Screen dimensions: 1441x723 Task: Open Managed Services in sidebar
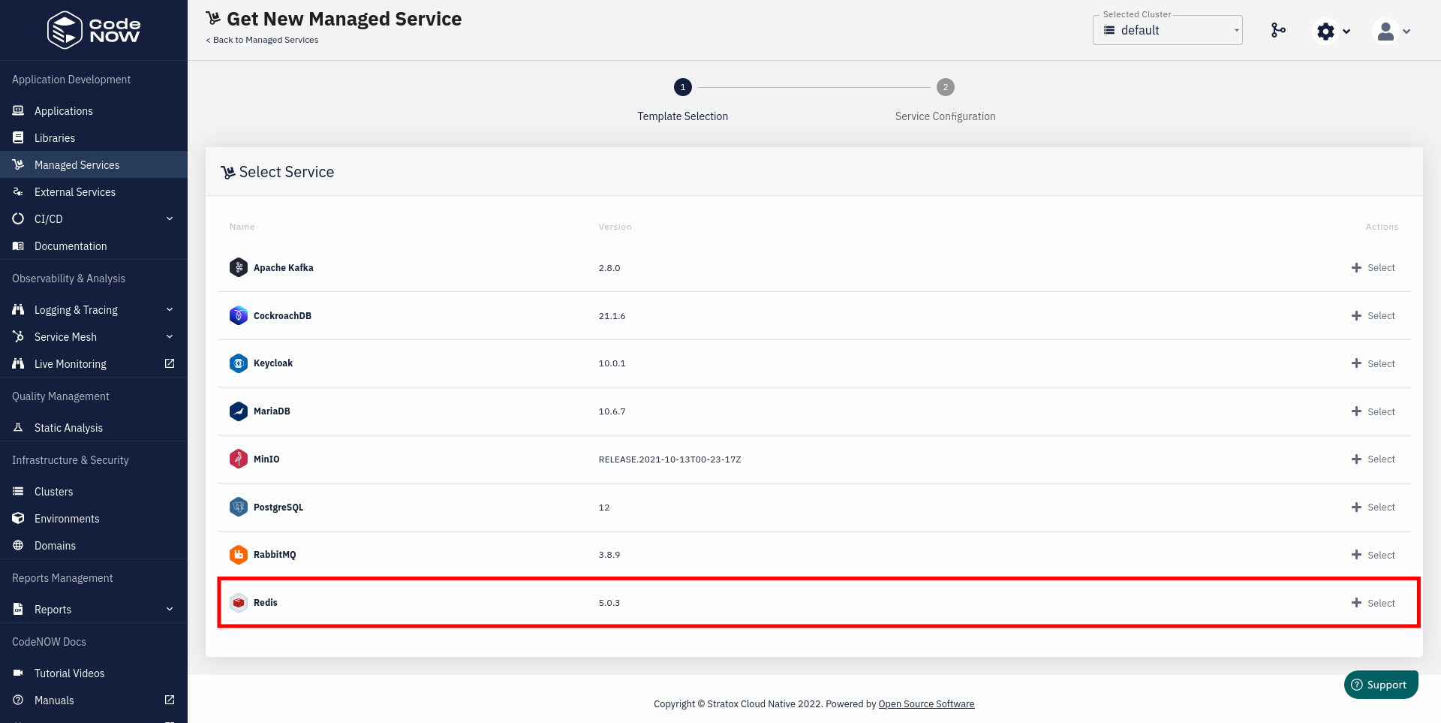tap(94, 164)
